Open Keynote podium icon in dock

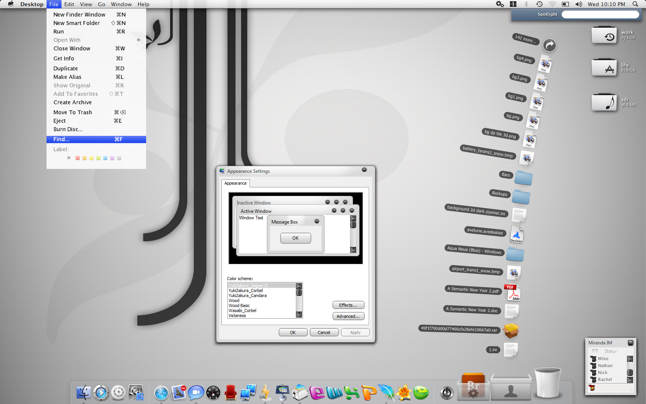(x=282, y=392)
